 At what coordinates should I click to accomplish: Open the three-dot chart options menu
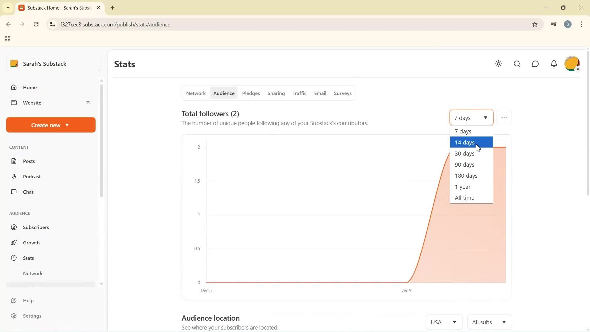[504, 117]
